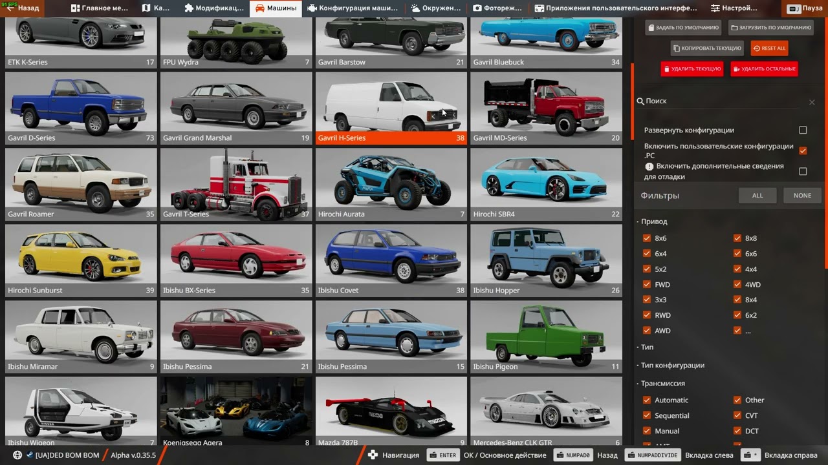828x465 pixels.
Task: Click the ENTER key hint icon
Action: point(443,455)
